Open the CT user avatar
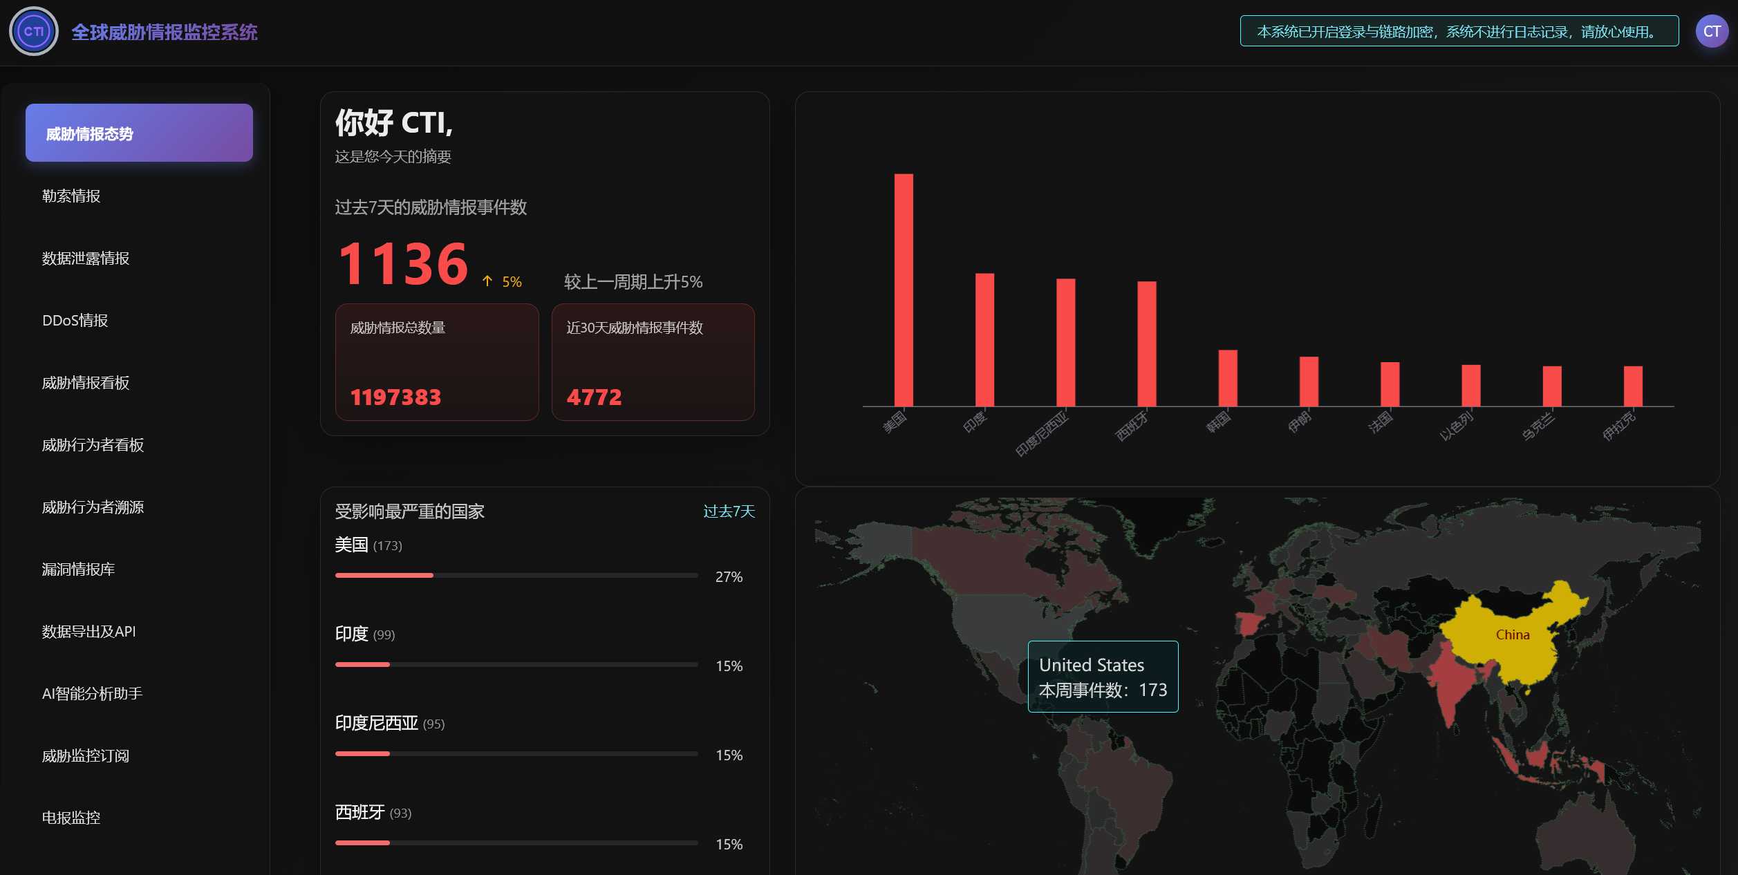 point(1711,31)
